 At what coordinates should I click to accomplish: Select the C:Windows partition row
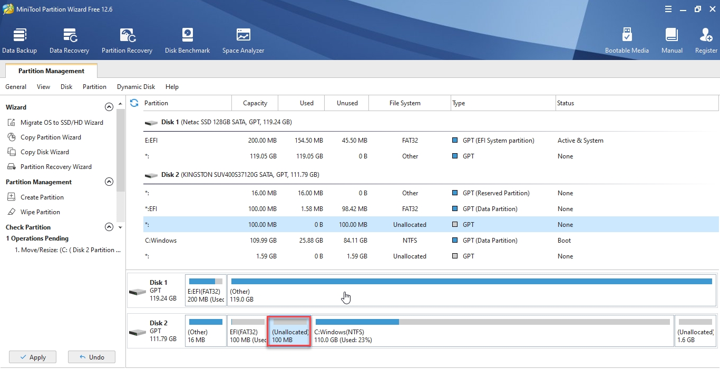point(431,241)
